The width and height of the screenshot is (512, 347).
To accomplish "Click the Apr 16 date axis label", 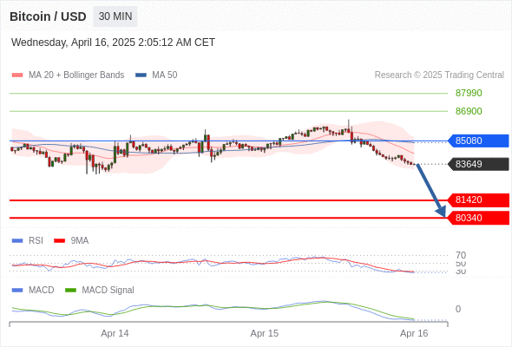I will 414,333.
